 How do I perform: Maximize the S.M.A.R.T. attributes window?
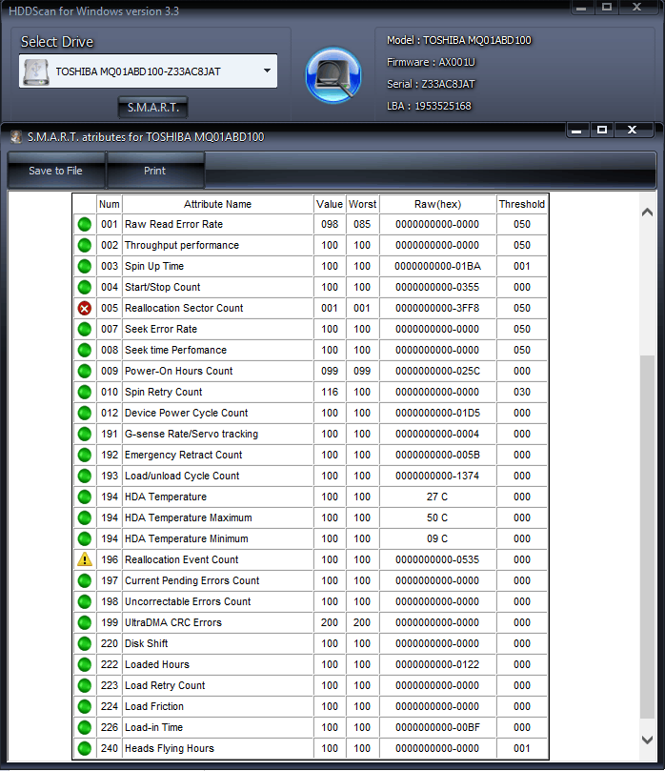pos(602,130)
